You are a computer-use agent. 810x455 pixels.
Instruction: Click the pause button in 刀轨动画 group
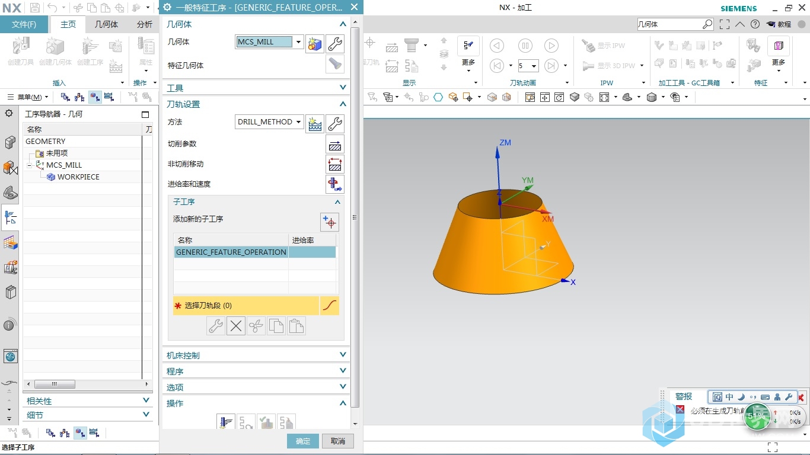[525, 46]
